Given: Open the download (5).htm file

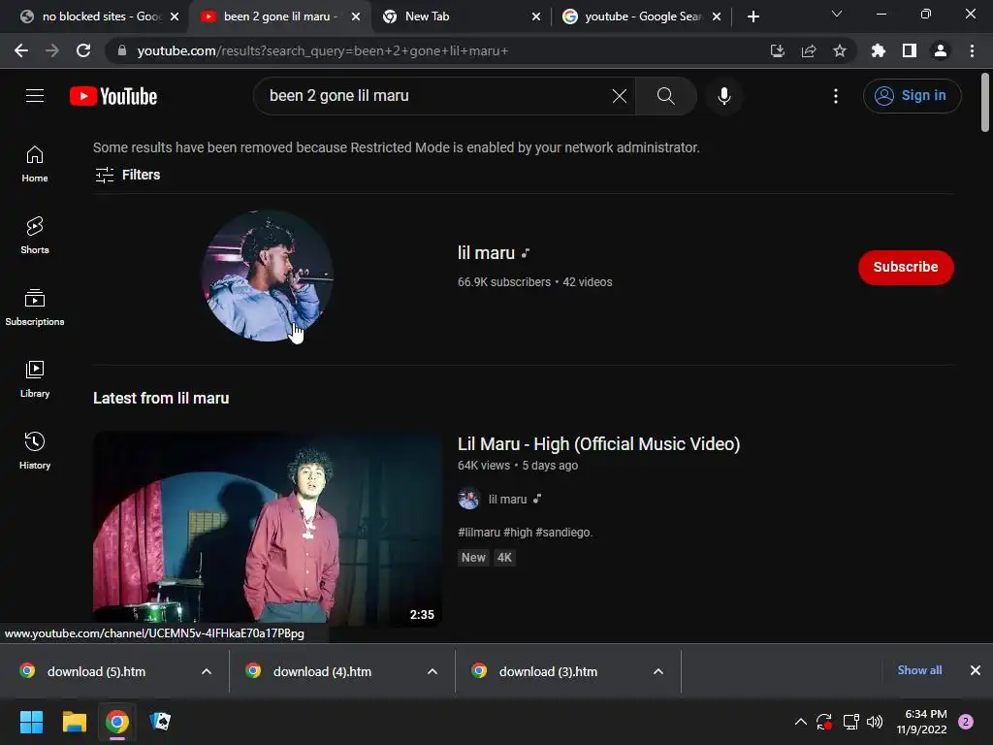Looking at the screenshot, I should 97,671.
